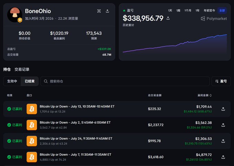Viewport: 234px width, 166px height.
Task: Click the $4,879.72 winnings value
Action: (x=204, y=155)
